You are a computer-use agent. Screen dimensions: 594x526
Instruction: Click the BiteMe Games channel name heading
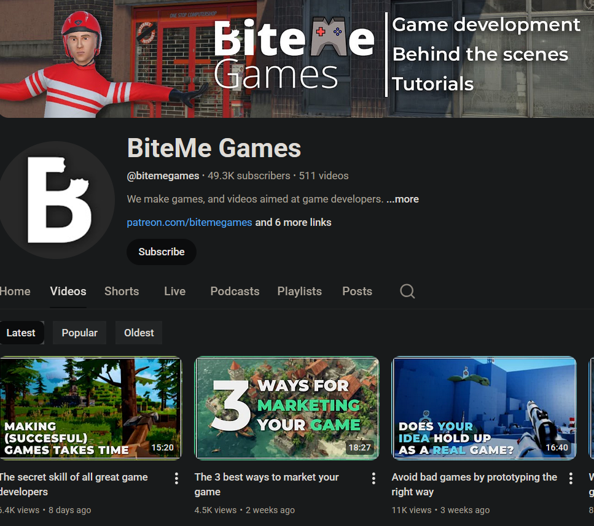pos(214,147)
